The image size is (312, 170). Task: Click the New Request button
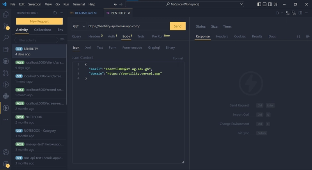click(39, 21)
